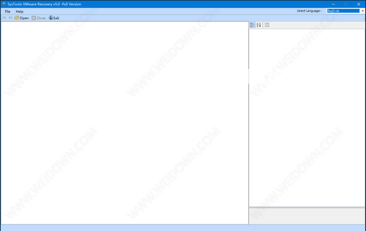
Task: Click the Open toolbar button
Action: [x=21, y=18]
